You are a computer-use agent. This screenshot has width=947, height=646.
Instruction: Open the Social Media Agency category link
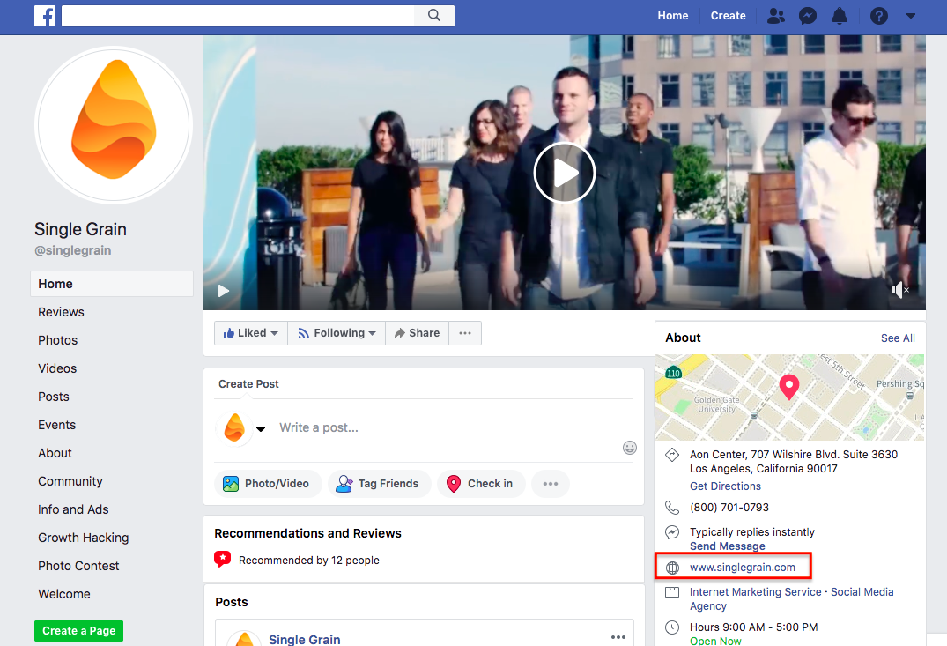(x=862, y=592)
